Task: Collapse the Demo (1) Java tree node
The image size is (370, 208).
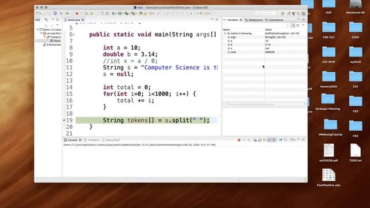Action: [x=38, y=29]
